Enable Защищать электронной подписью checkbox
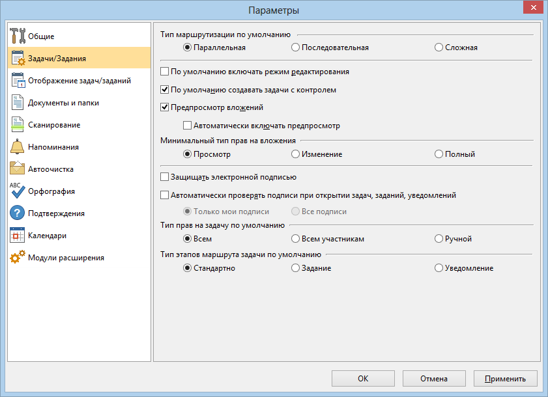The height and width of the screenshot is (397, 548). (x=164, y=177)
